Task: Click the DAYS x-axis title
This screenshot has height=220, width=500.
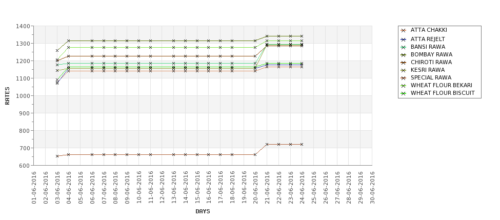Action: coord(203,211)
